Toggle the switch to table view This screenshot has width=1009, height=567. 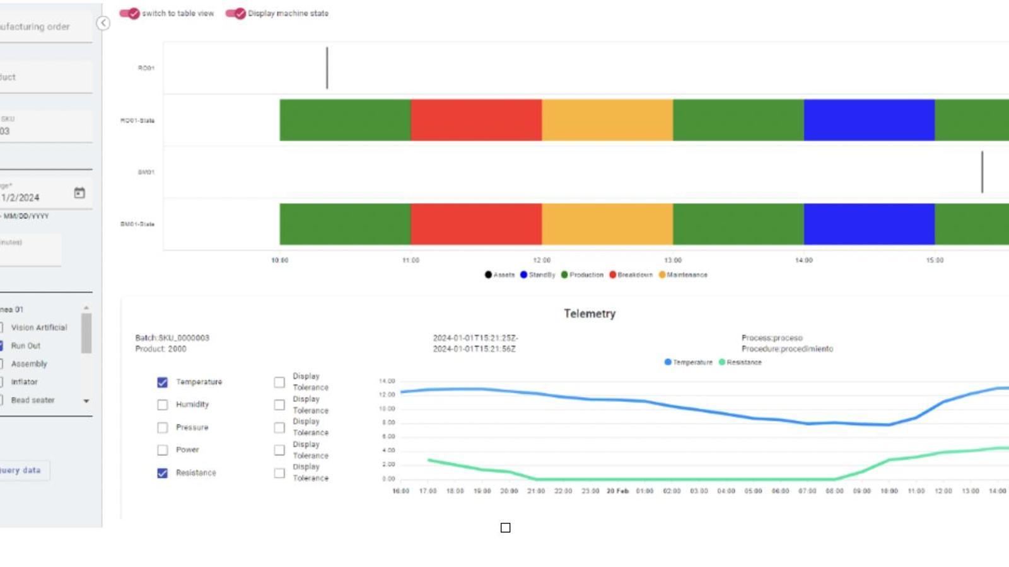point(130,13)
